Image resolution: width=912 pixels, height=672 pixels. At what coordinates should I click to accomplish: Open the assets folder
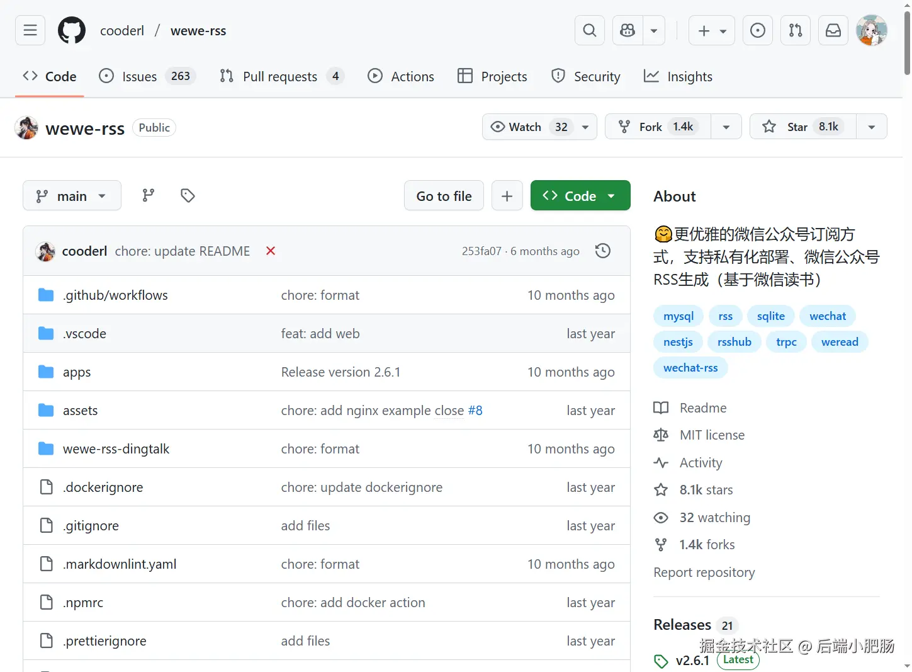(80, 411)
